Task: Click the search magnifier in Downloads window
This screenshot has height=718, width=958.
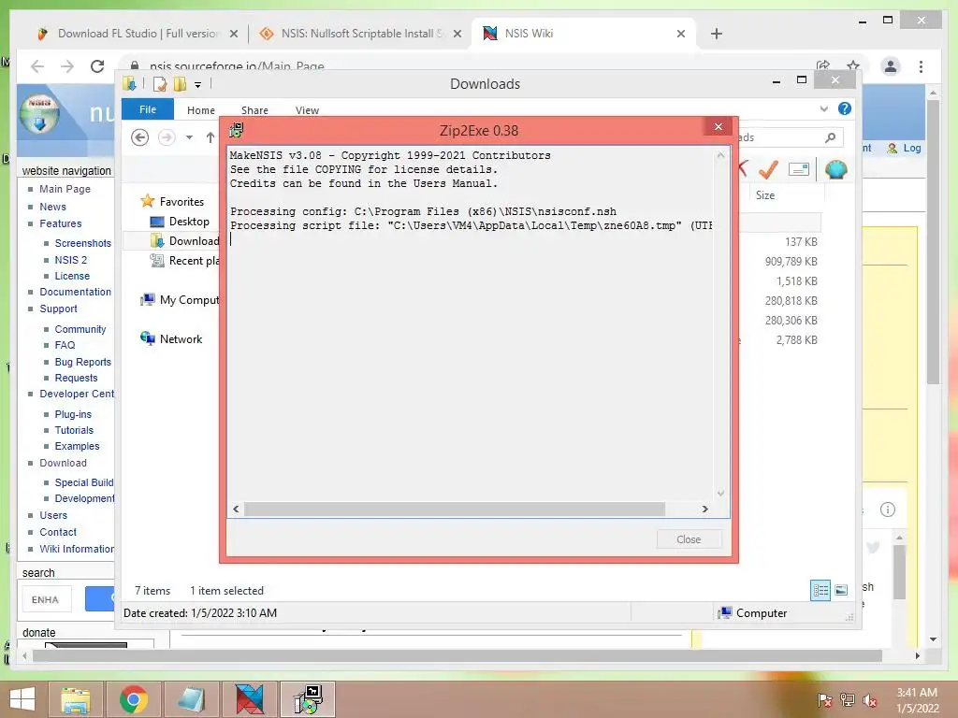Action: click(830, 137)
